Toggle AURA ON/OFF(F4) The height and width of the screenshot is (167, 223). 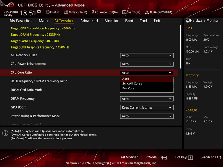[x=159, y=12]
